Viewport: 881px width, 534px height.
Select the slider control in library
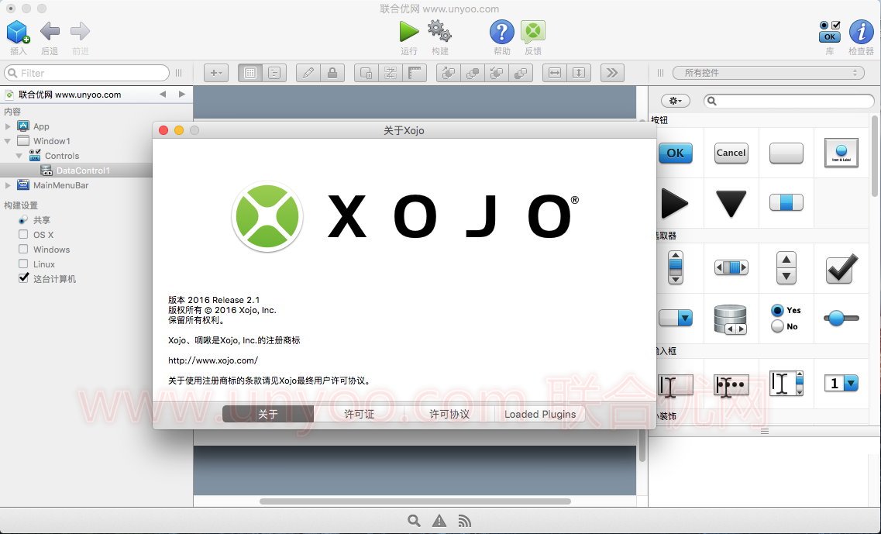click(841, 318)
